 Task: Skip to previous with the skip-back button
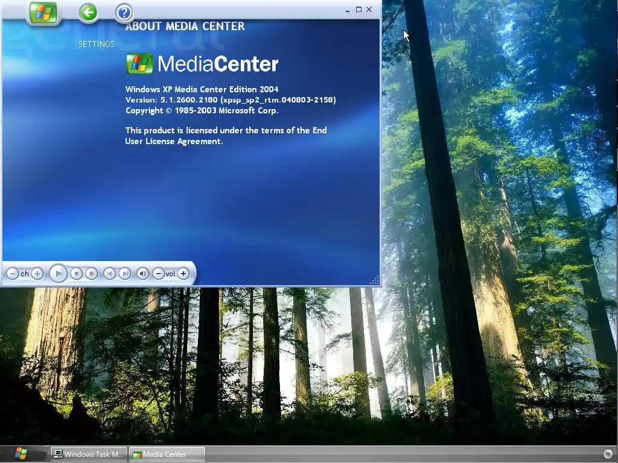coord(110,273)
